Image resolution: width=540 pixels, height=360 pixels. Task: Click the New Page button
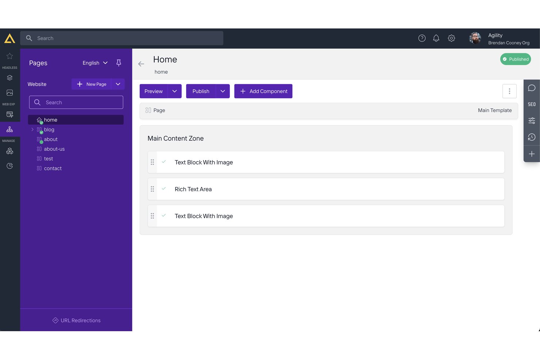click(x=92, y=84)
